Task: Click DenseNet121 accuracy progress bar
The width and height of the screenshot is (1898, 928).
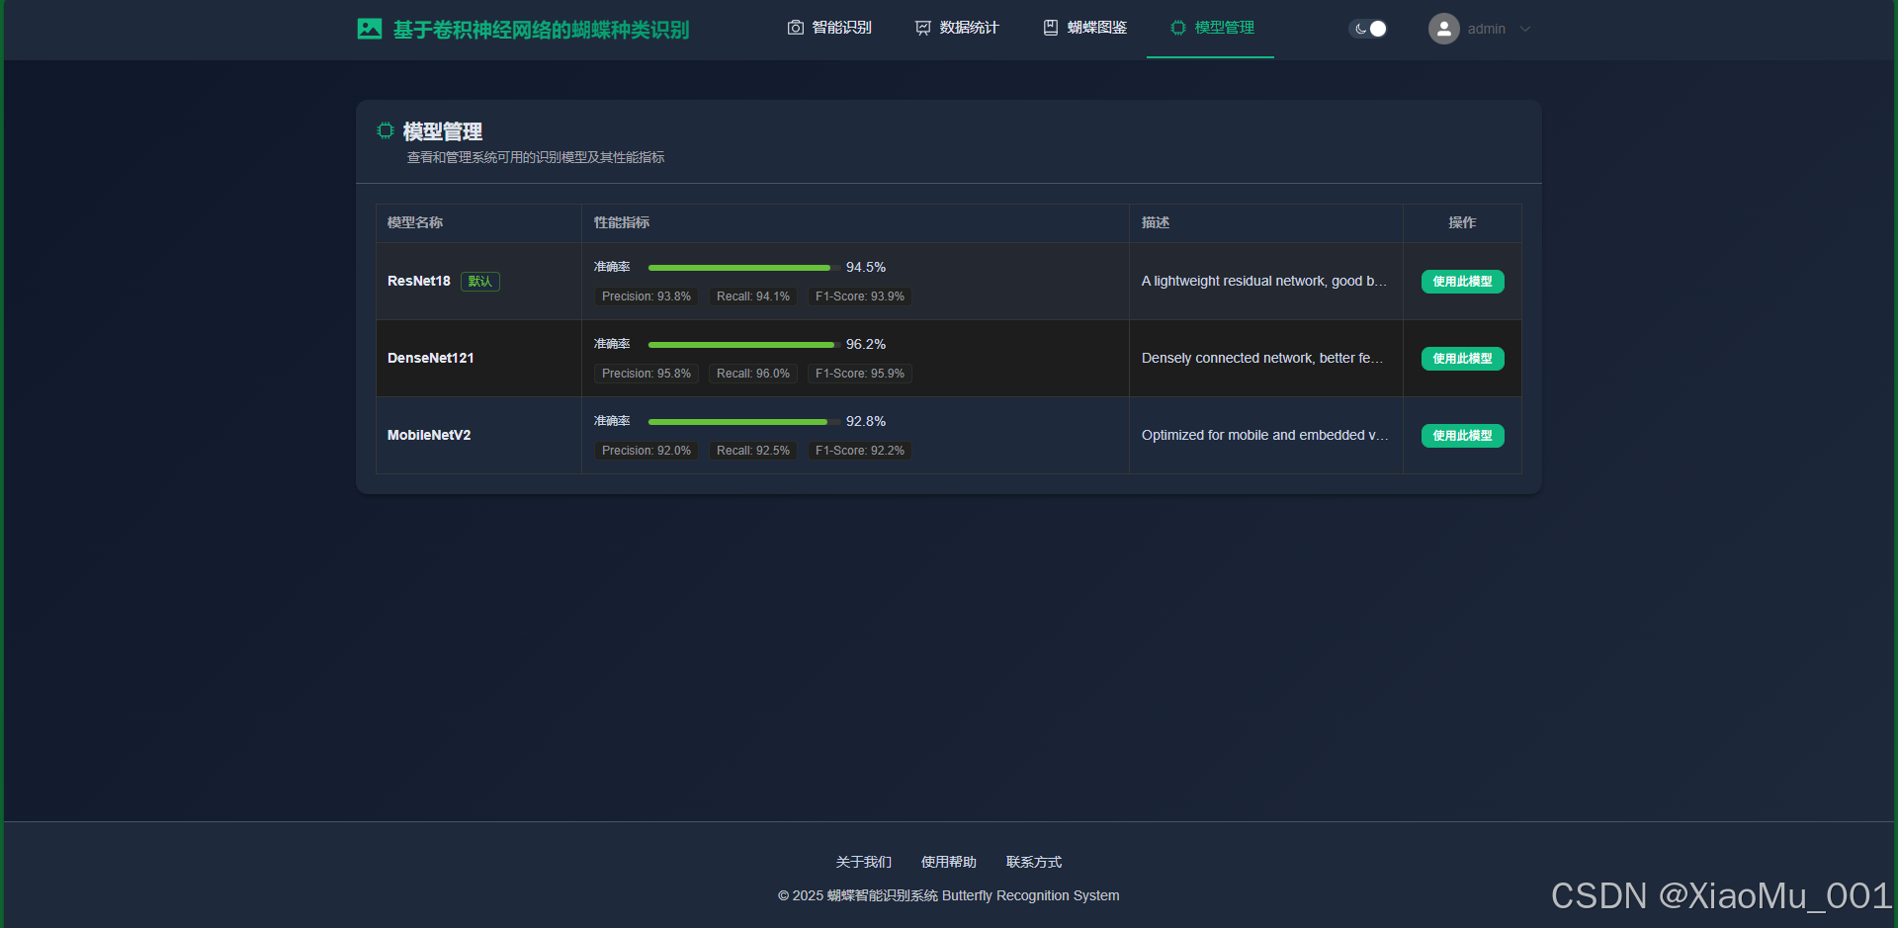Action: (x=744, y=345)
